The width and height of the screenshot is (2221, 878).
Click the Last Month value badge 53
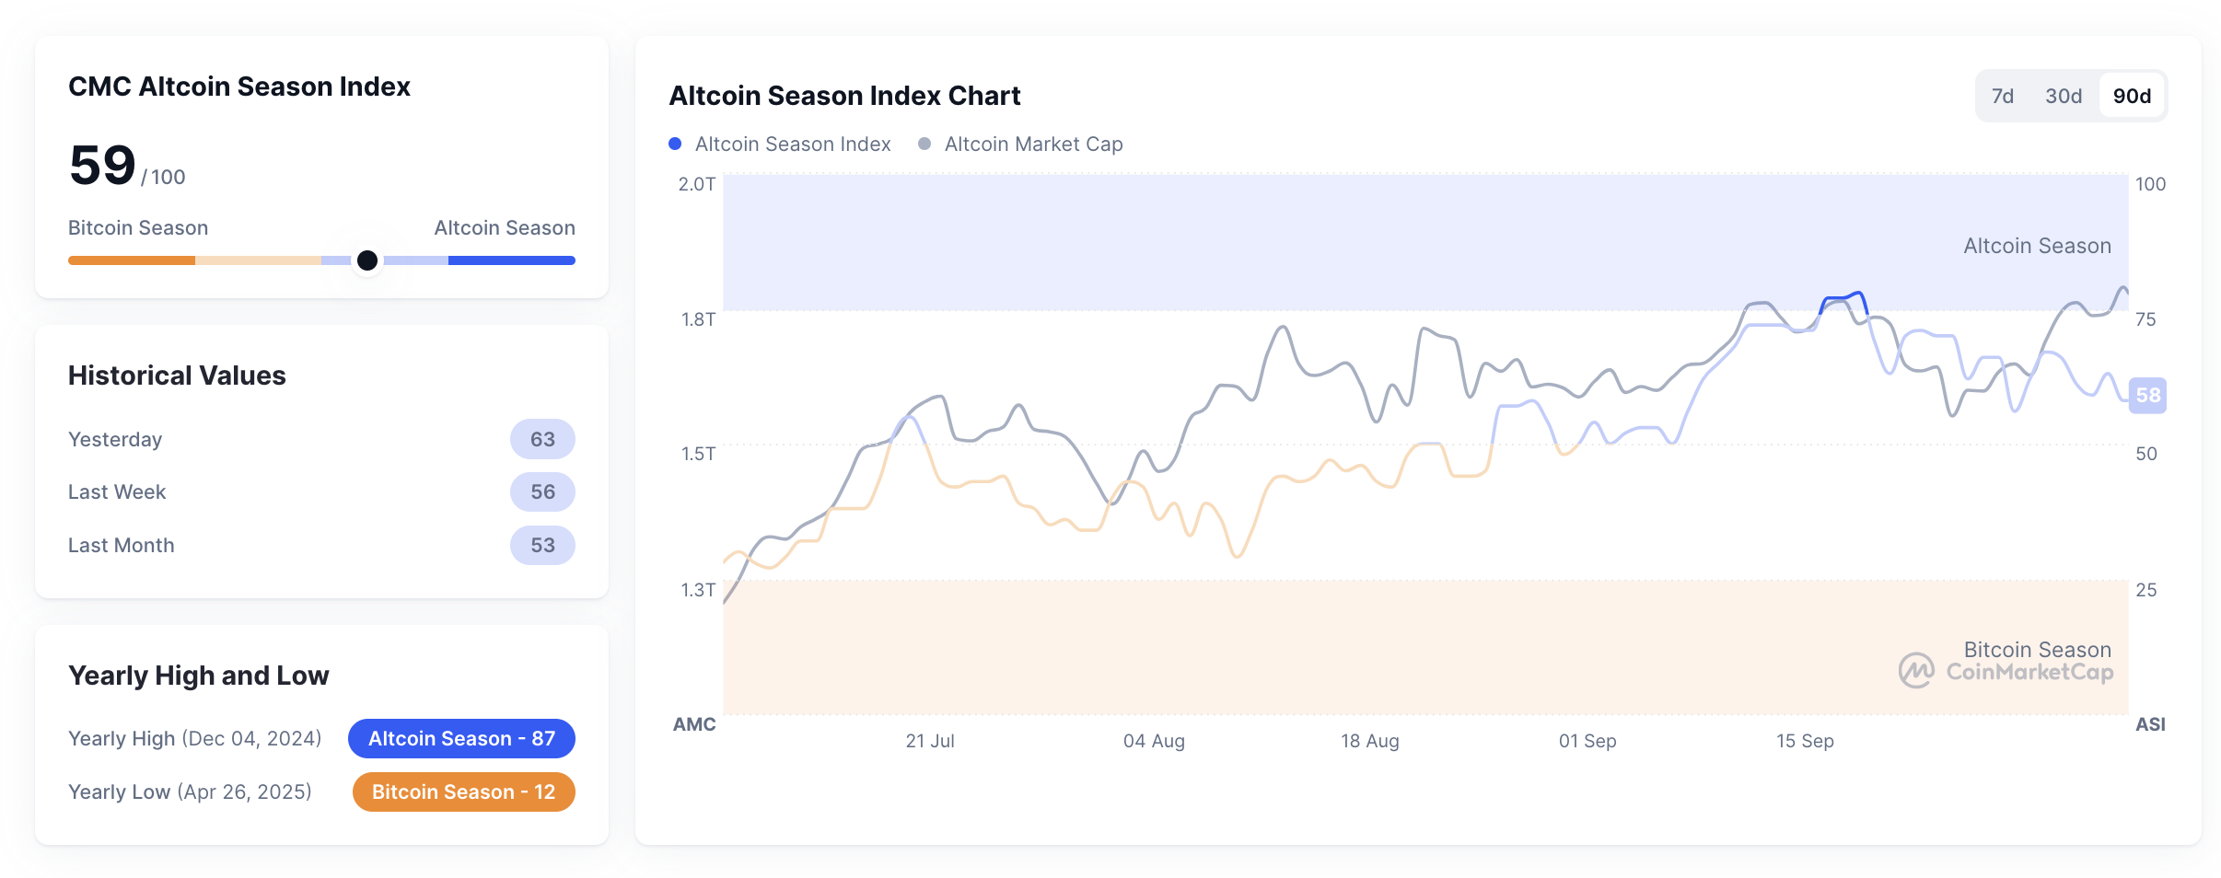(542, 546)
